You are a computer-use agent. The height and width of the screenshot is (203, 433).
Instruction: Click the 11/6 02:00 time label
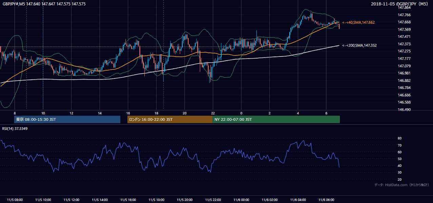(x=270, y=200)
